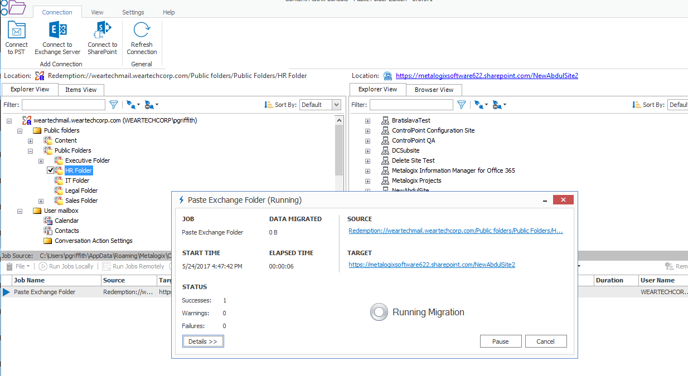Image resolution: width=688 pixels, height=376 pixels.
Task: Click the Connect to SharePoint icon
Action: [103, 30]
